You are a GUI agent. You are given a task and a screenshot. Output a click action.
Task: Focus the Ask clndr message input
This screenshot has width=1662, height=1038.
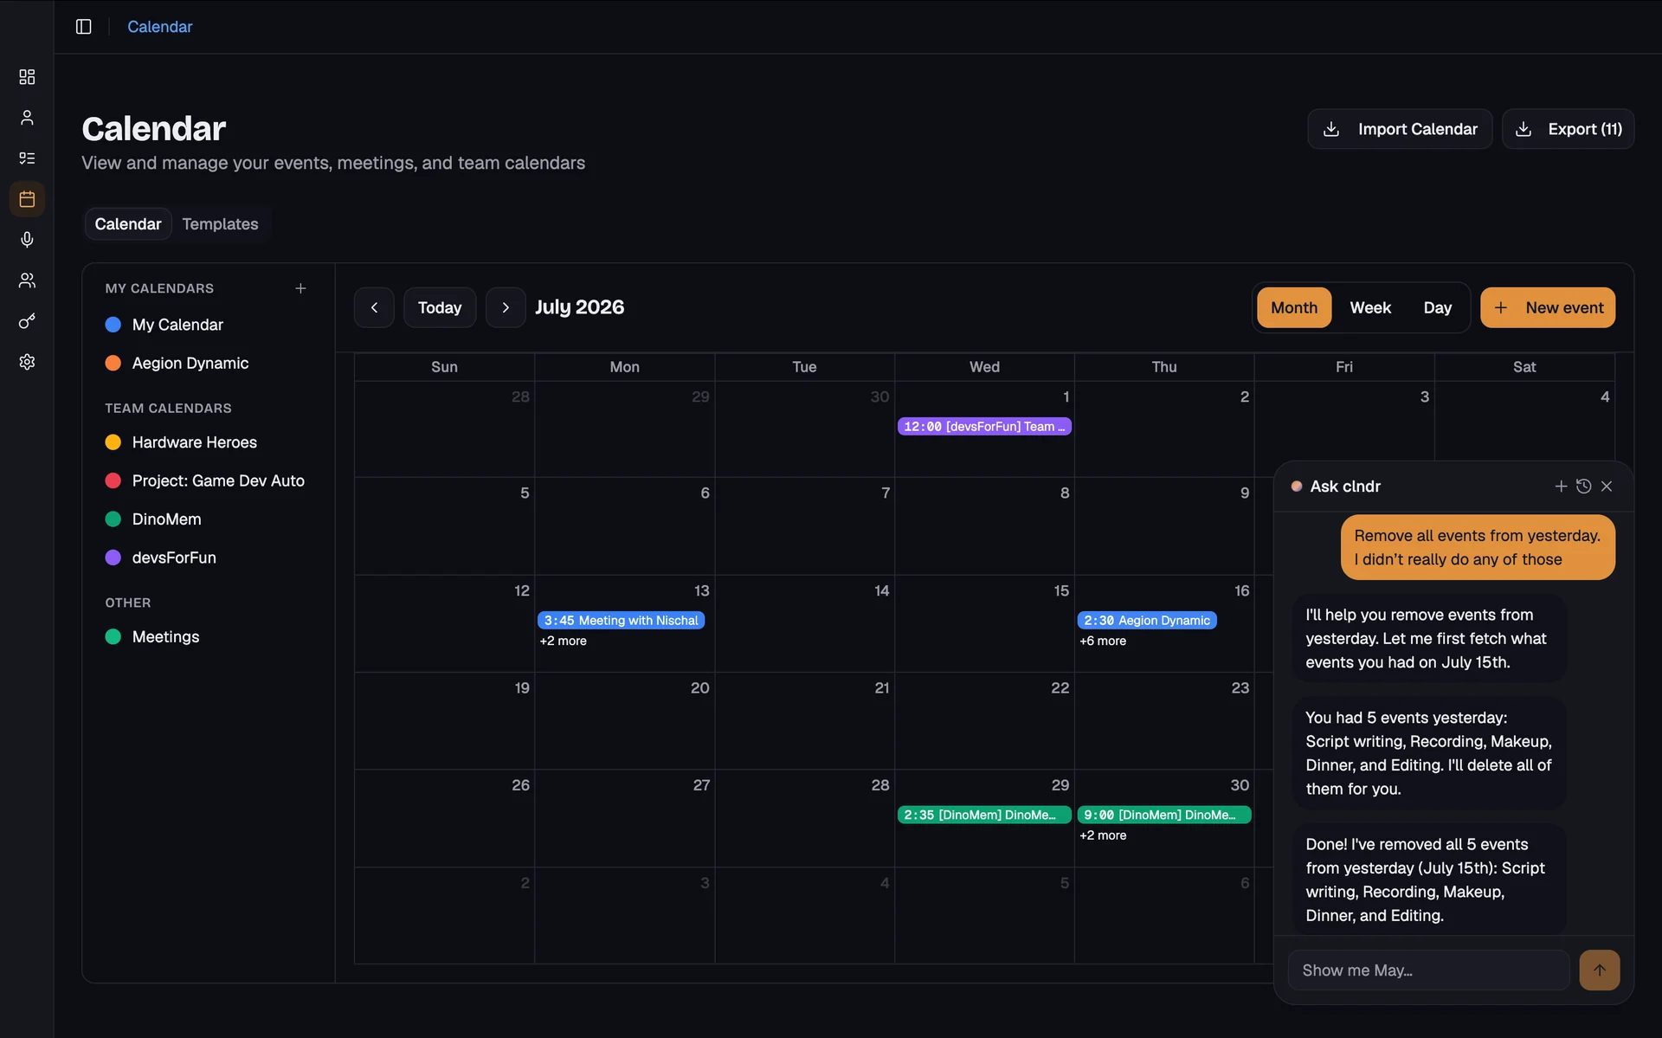pyautogui.click(x=1428, y=970)
